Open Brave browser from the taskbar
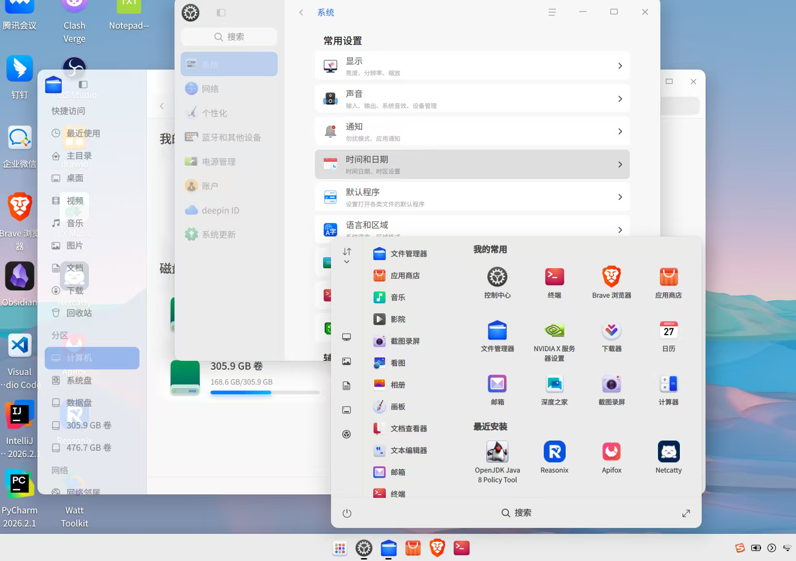 click(x=437, y=548)
